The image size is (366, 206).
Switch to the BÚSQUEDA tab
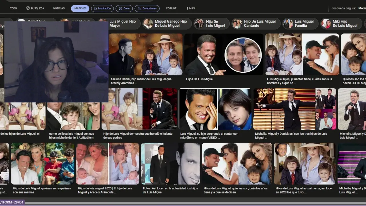(35, 9)
